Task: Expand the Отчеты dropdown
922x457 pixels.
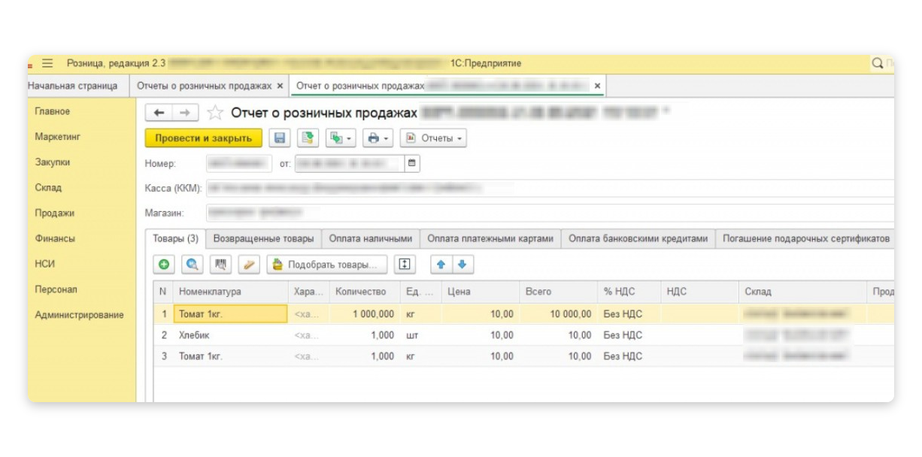Action: pos(433,138)
